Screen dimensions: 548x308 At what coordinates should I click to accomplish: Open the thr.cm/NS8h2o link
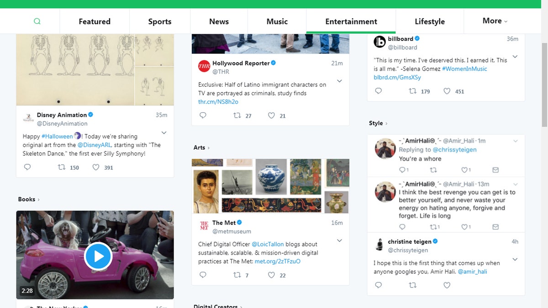(x=218, y=102)
